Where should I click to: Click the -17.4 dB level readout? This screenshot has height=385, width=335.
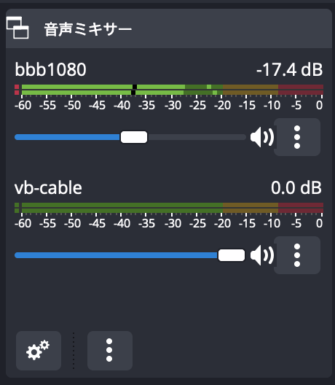click(x=289, y=69)
